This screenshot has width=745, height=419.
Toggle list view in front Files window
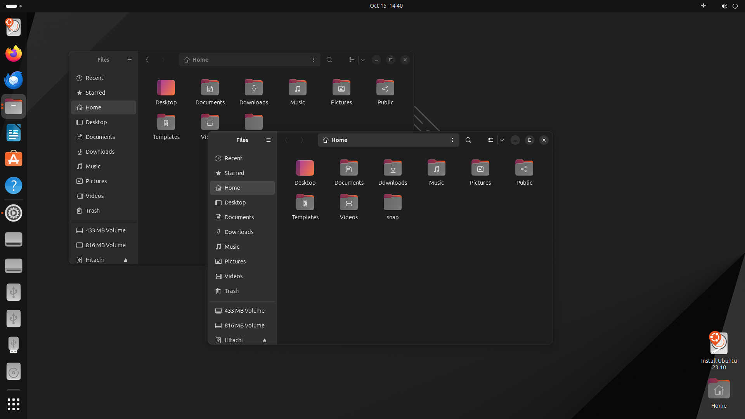click(491, 140)
